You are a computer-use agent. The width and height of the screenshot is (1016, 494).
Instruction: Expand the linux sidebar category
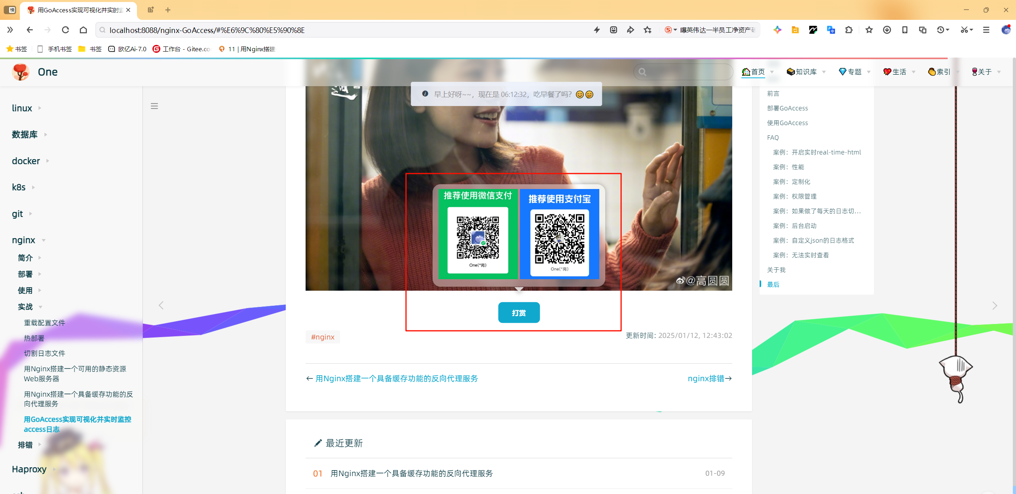pyautogui.click(x=27, y=108)
